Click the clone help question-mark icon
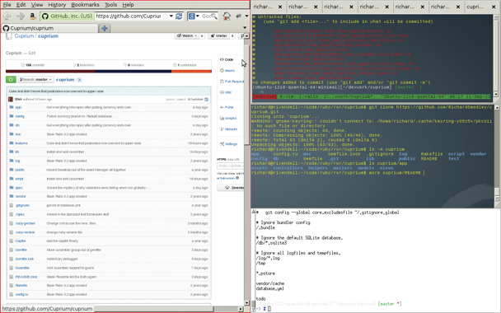 237,178
